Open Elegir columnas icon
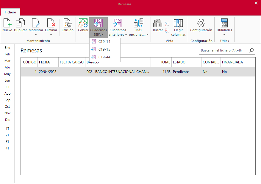This screenshot has width=261, height=184. (178, 23)
